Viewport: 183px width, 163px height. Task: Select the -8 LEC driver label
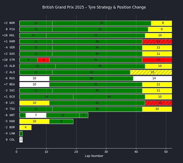click(9, 103)
